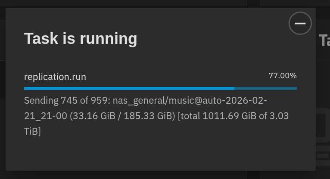This screenshot has height=179, width=330.
Task: Select the replication.run task name label
Action: (x=55, y=77)
